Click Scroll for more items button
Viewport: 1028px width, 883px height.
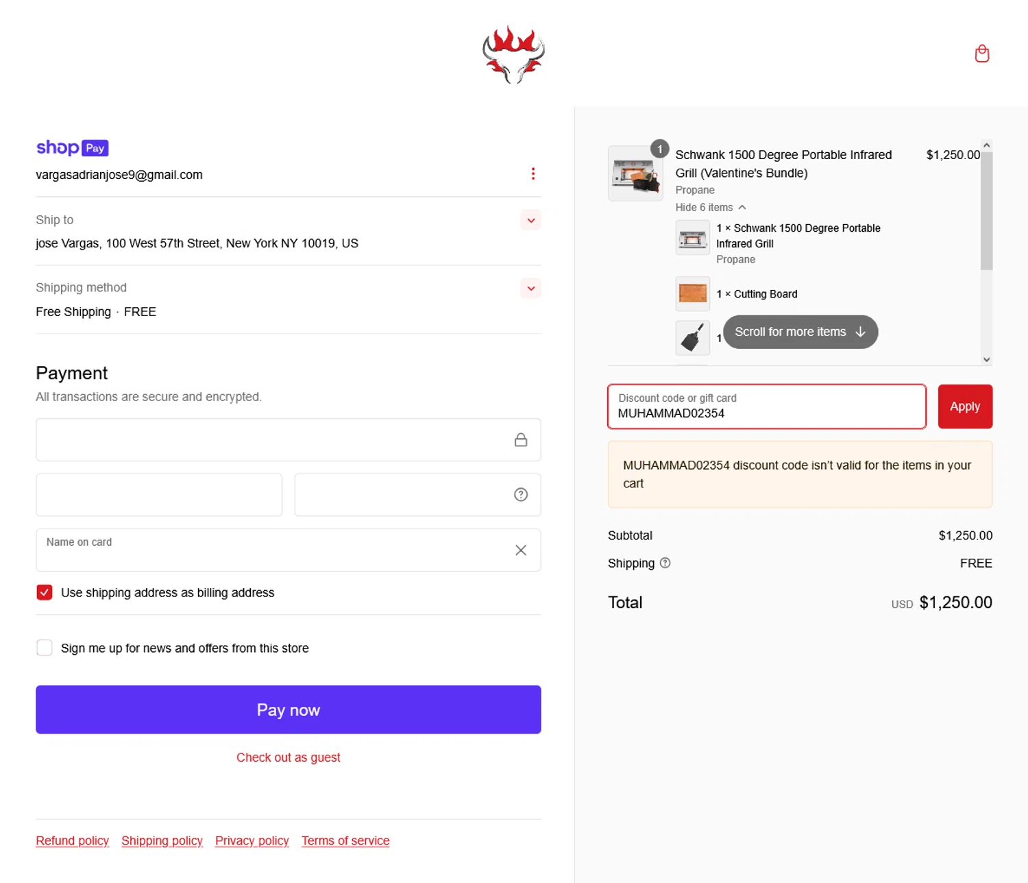800,332
